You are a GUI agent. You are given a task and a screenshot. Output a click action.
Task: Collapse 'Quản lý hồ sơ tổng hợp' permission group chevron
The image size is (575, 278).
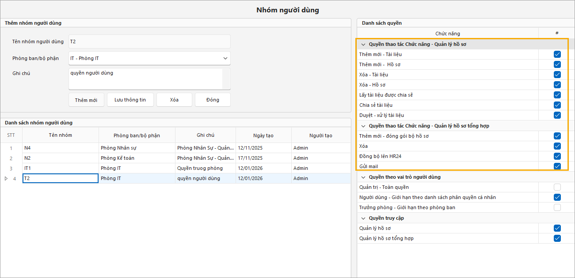point(363,126)
